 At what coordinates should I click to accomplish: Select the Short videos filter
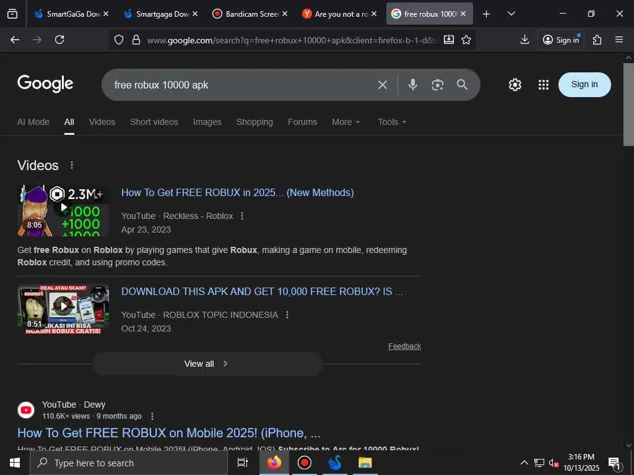point(154,122)
